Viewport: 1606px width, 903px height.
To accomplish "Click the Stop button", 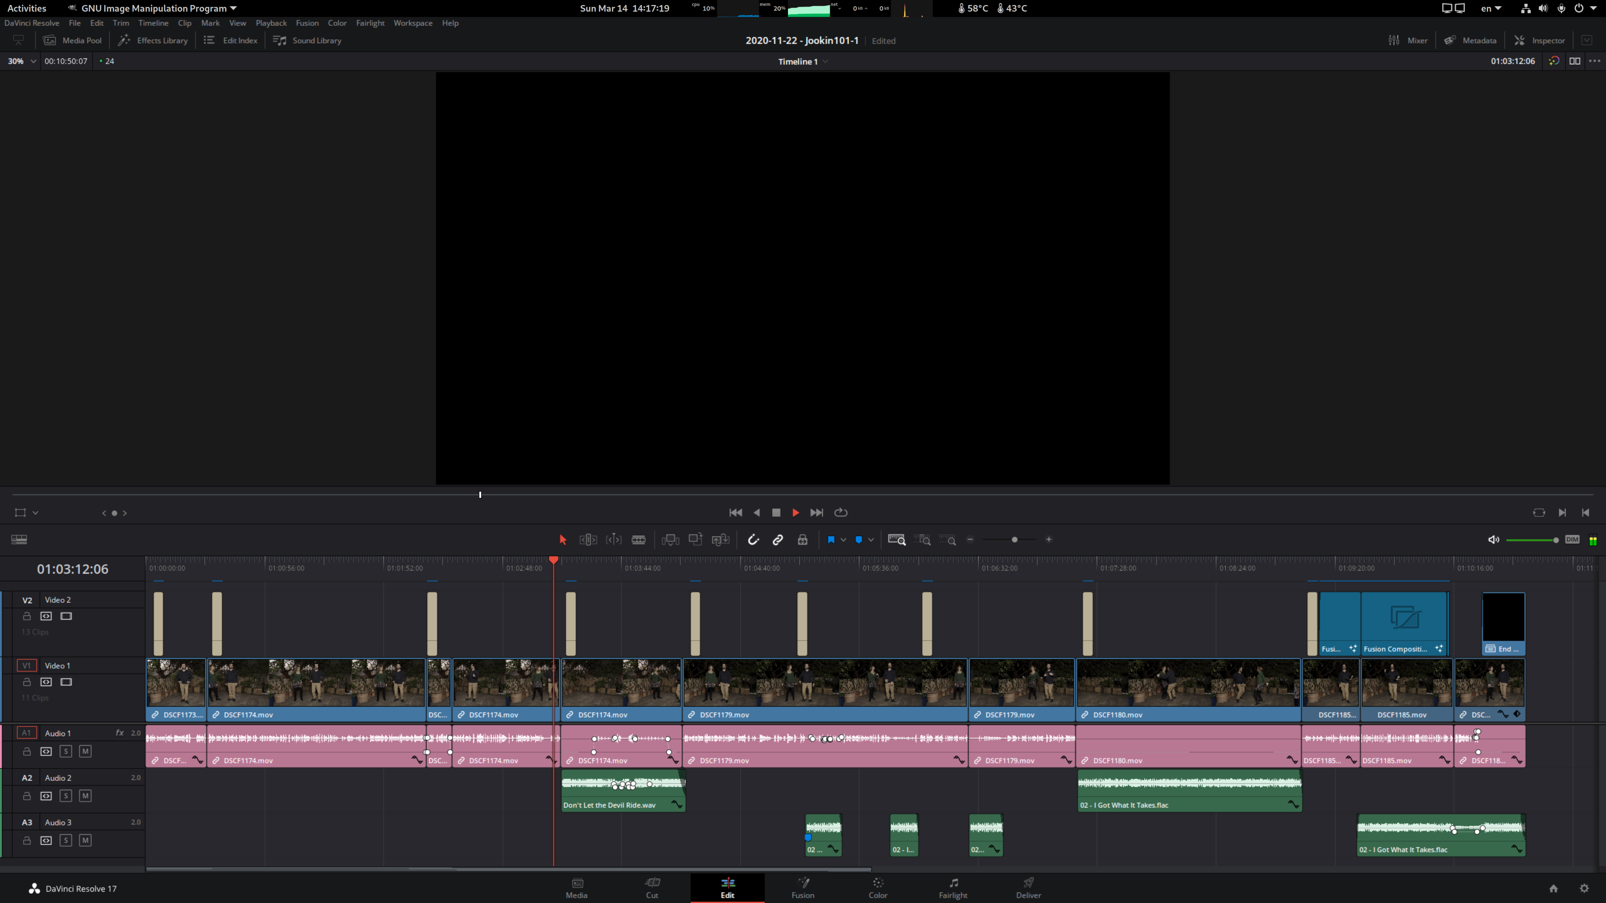I will pos(775,513).
